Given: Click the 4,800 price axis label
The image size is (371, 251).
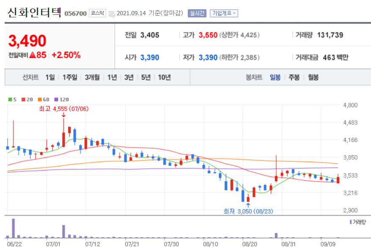Looking at the screenshot, I should (x=350, y=105).
